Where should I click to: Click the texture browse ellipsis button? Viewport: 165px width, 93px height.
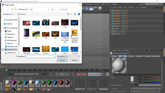point(159,88)
